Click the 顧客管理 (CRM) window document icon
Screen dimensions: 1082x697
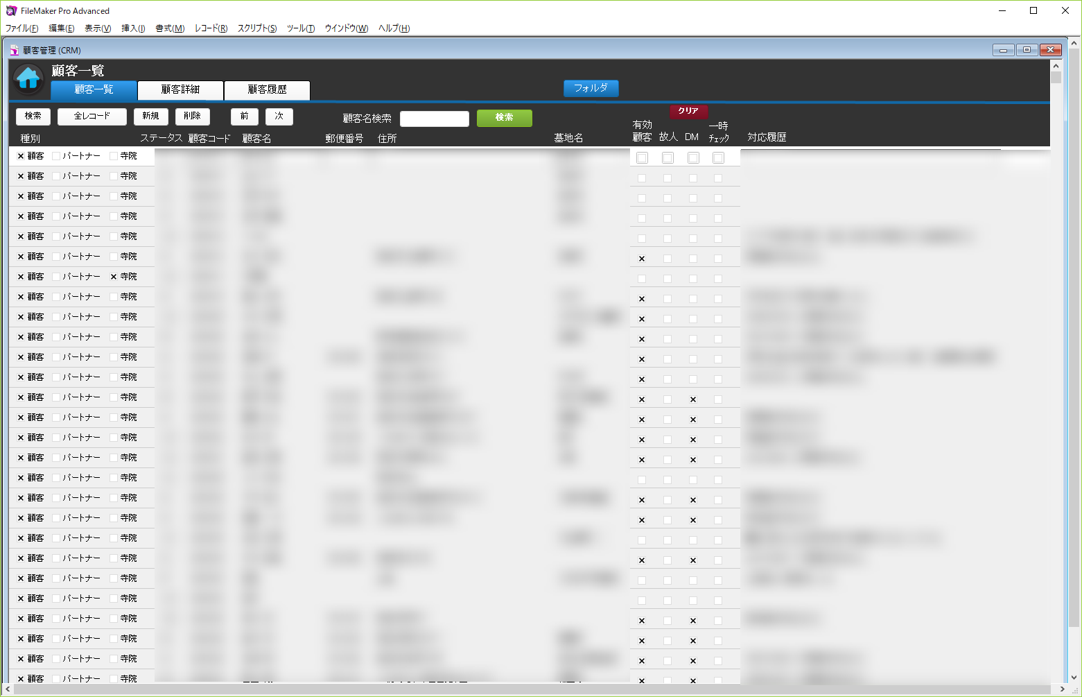pyautogui.click(x=14, y=50)
